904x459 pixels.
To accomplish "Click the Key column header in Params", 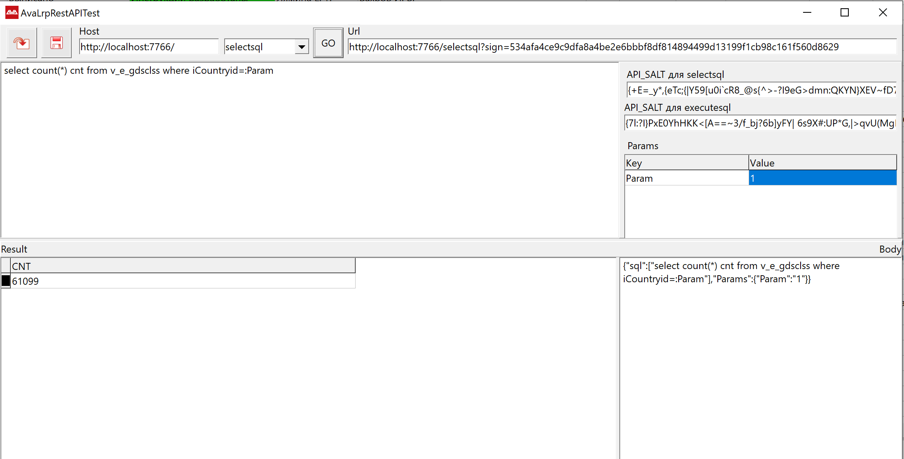I will click(x=686, y=163).
